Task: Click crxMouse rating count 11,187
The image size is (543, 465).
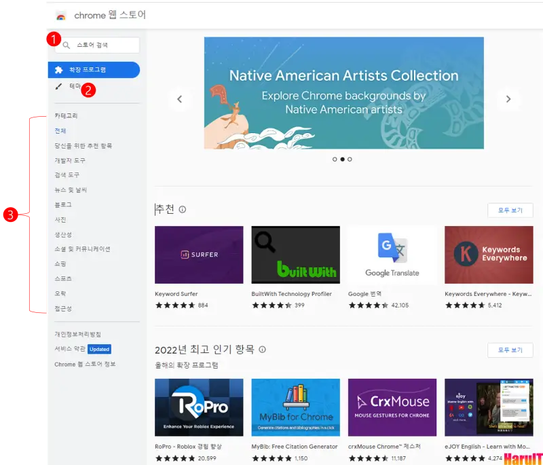Action: click(x=398, y=458)
